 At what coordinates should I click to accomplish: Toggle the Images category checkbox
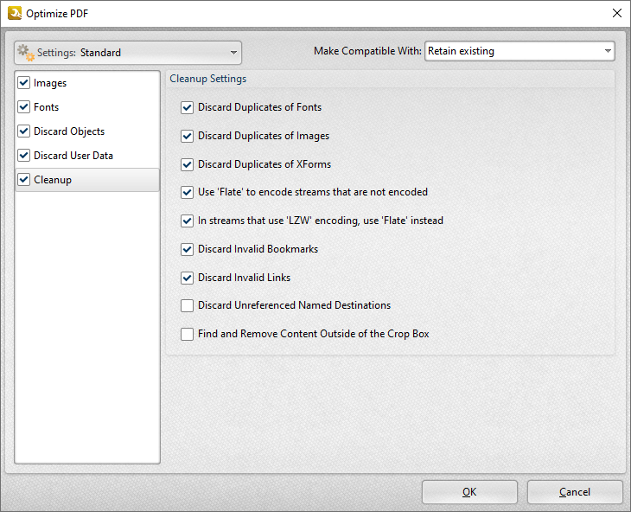tap(24, 83)
